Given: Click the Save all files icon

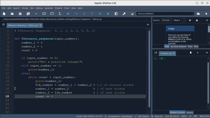Looking at the screenshot, I should tap(28, 14).
